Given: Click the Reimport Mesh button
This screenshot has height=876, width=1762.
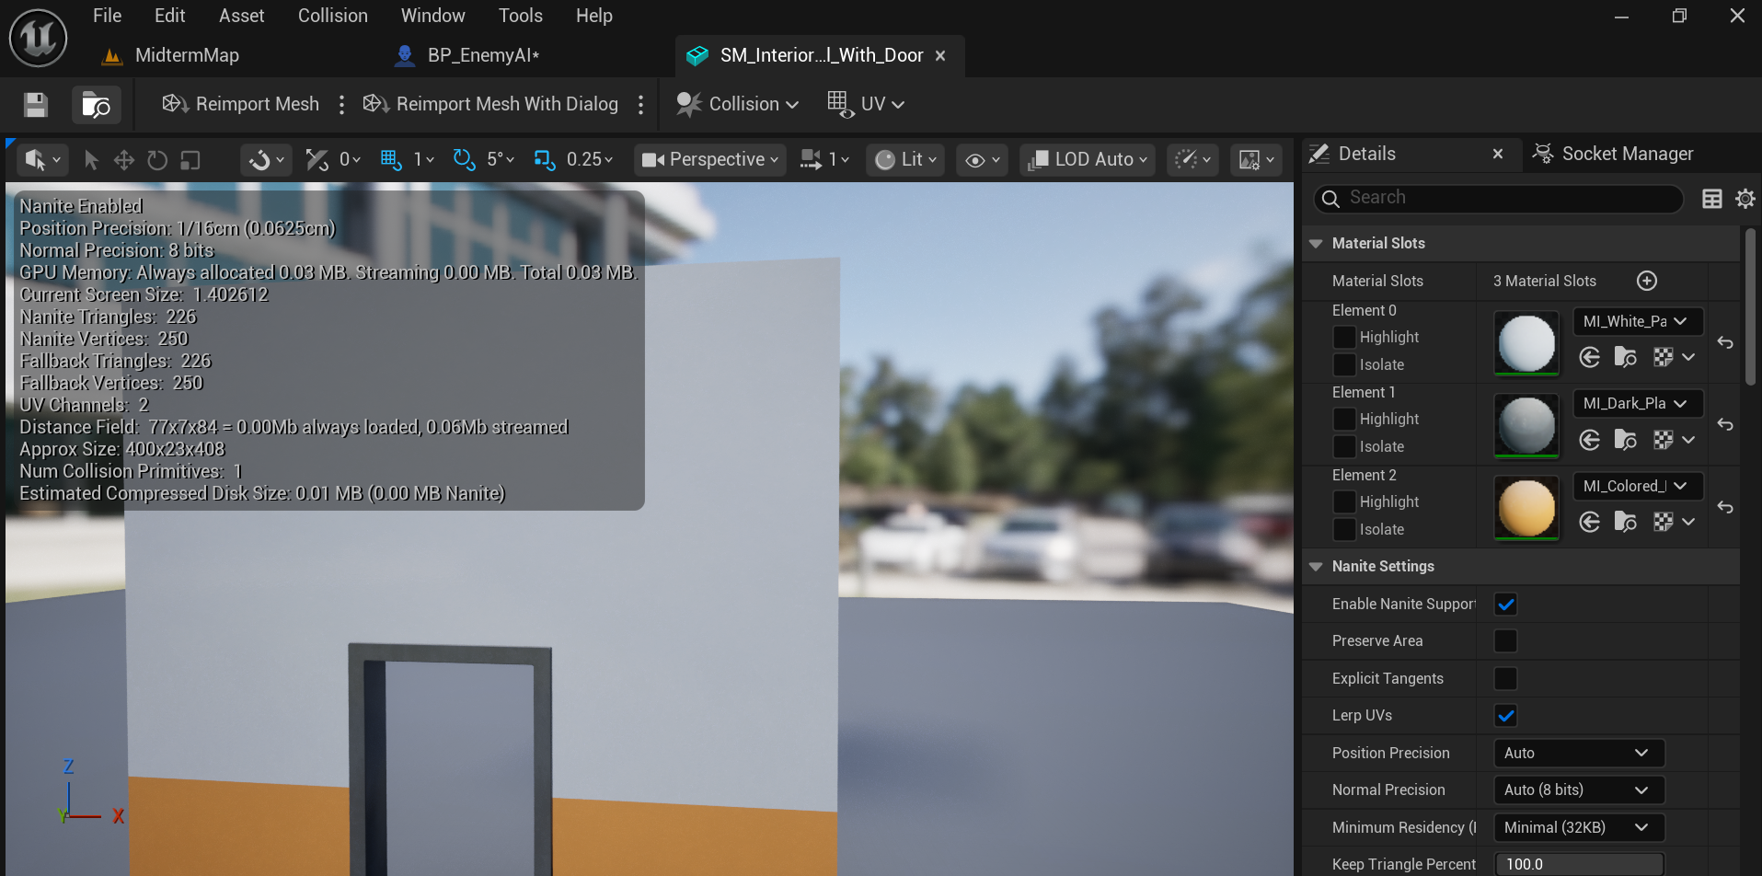Looking at the screenshot, I should tap(241, 105).
